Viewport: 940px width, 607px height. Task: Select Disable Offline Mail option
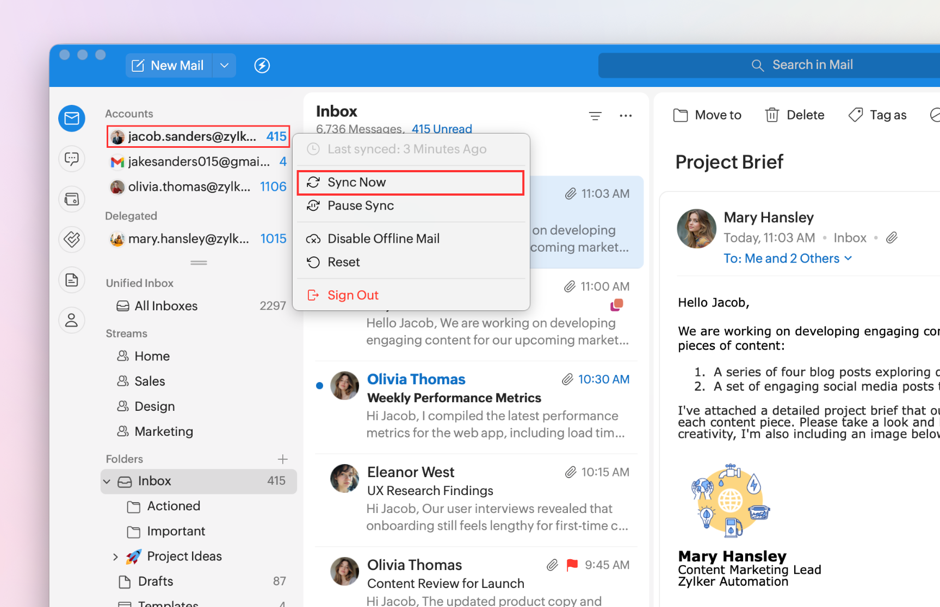point(383,239)
